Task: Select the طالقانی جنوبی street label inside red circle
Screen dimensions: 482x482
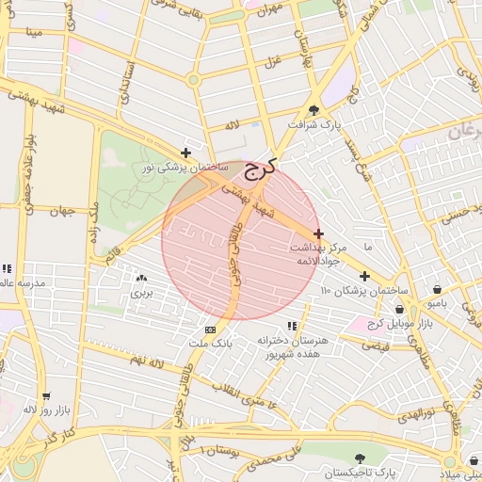Action: [x=235, y=254]
